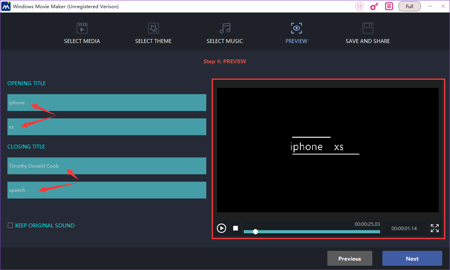This screenshot has height=270, width=450.
Task: Stop the preview playback
Action: click(236, 228)
